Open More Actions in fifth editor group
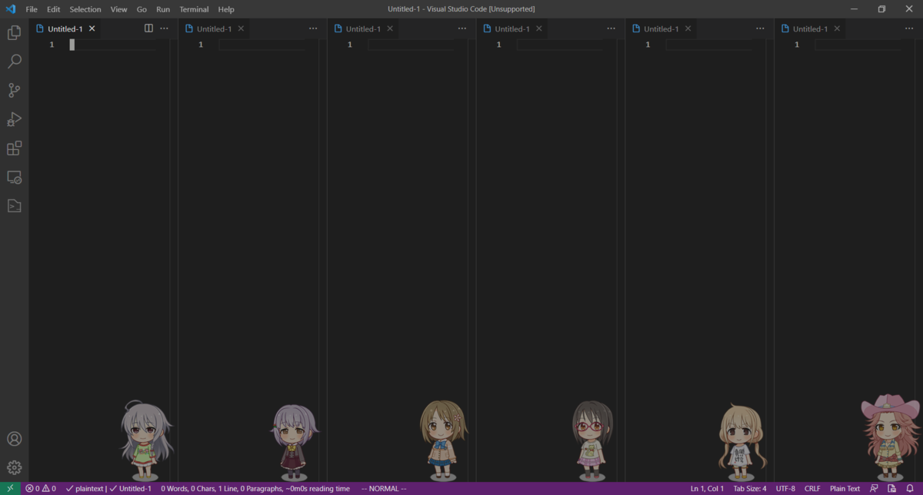This screenshot has width=923, height=495. coord(760,28)
